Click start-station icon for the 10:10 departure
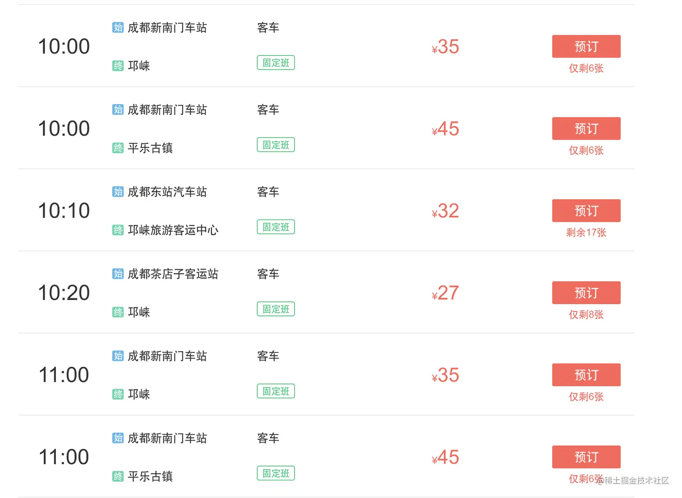The image size is (682, 498). coord(118,192)
